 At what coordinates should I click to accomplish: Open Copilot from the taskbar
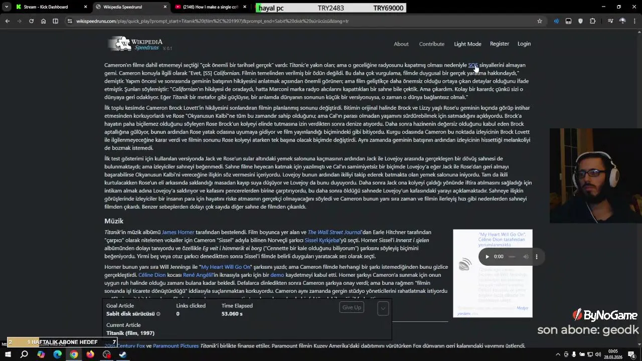point(41,354)
